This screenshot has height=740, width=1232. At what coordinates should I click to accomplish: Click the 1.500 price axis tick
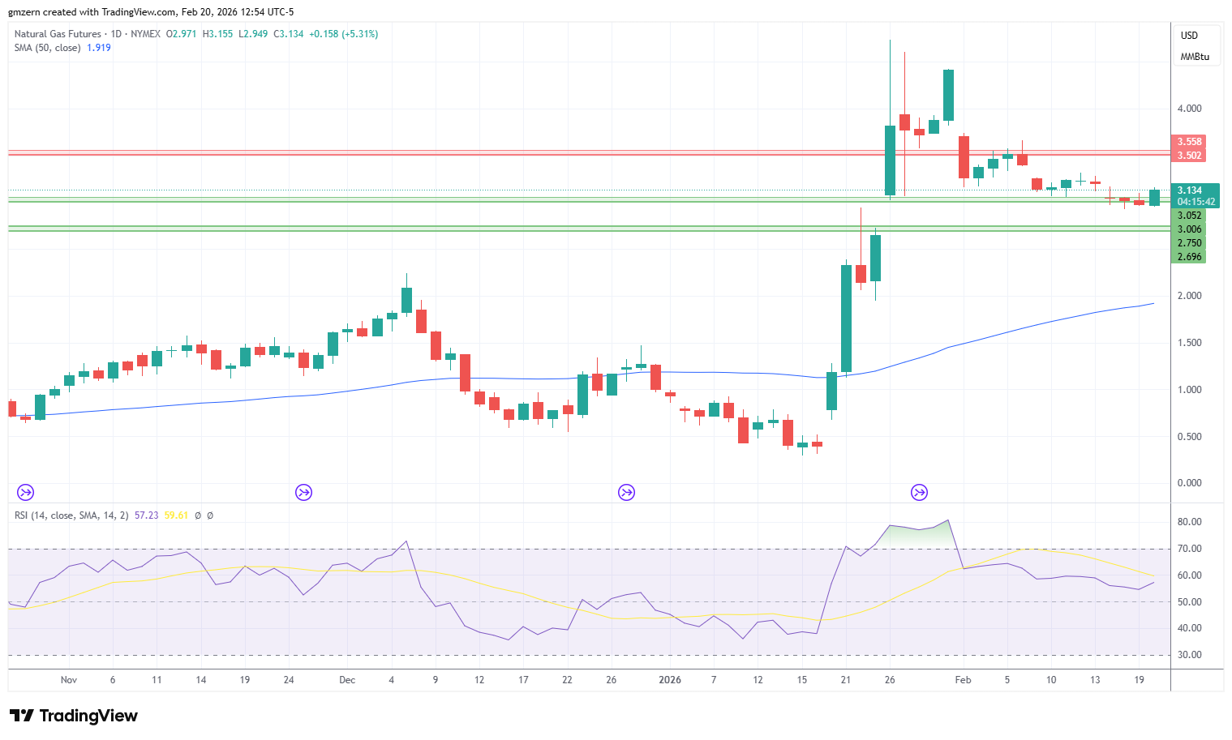click(1190, 343)
